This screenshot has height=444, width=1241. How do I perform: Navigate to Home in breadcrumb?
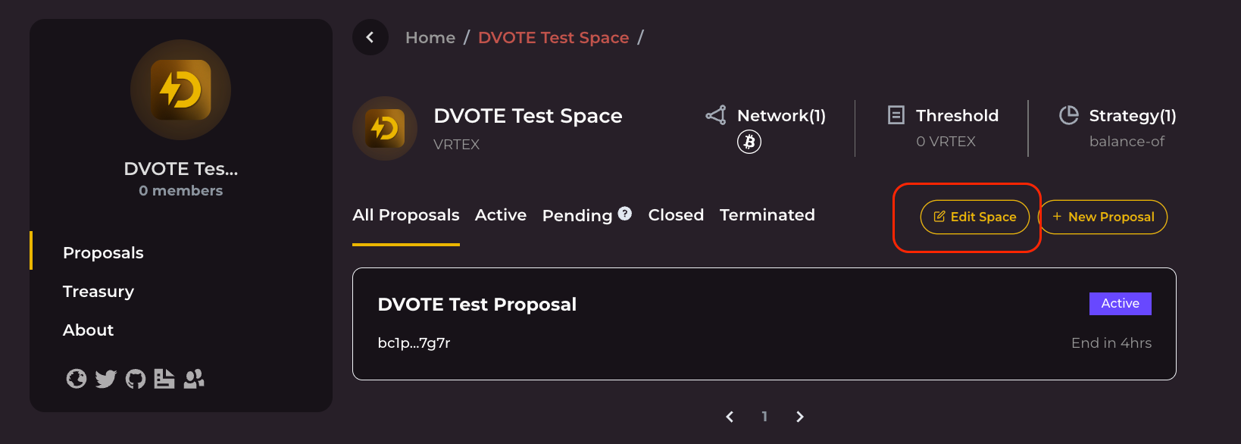430,38
